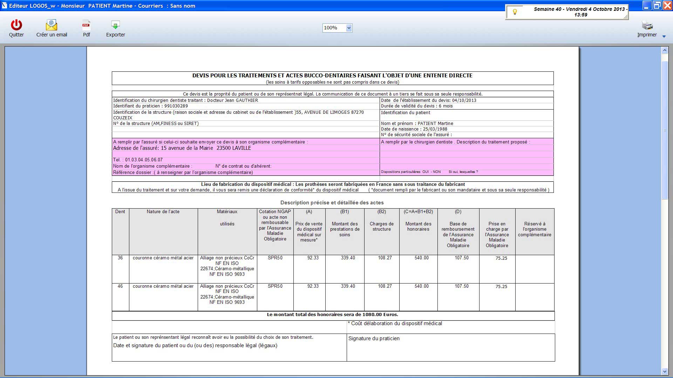Expand the Imprimer options arrow
Image resolution: width=673 pixels, height=378 pixels.
point(664,36)
